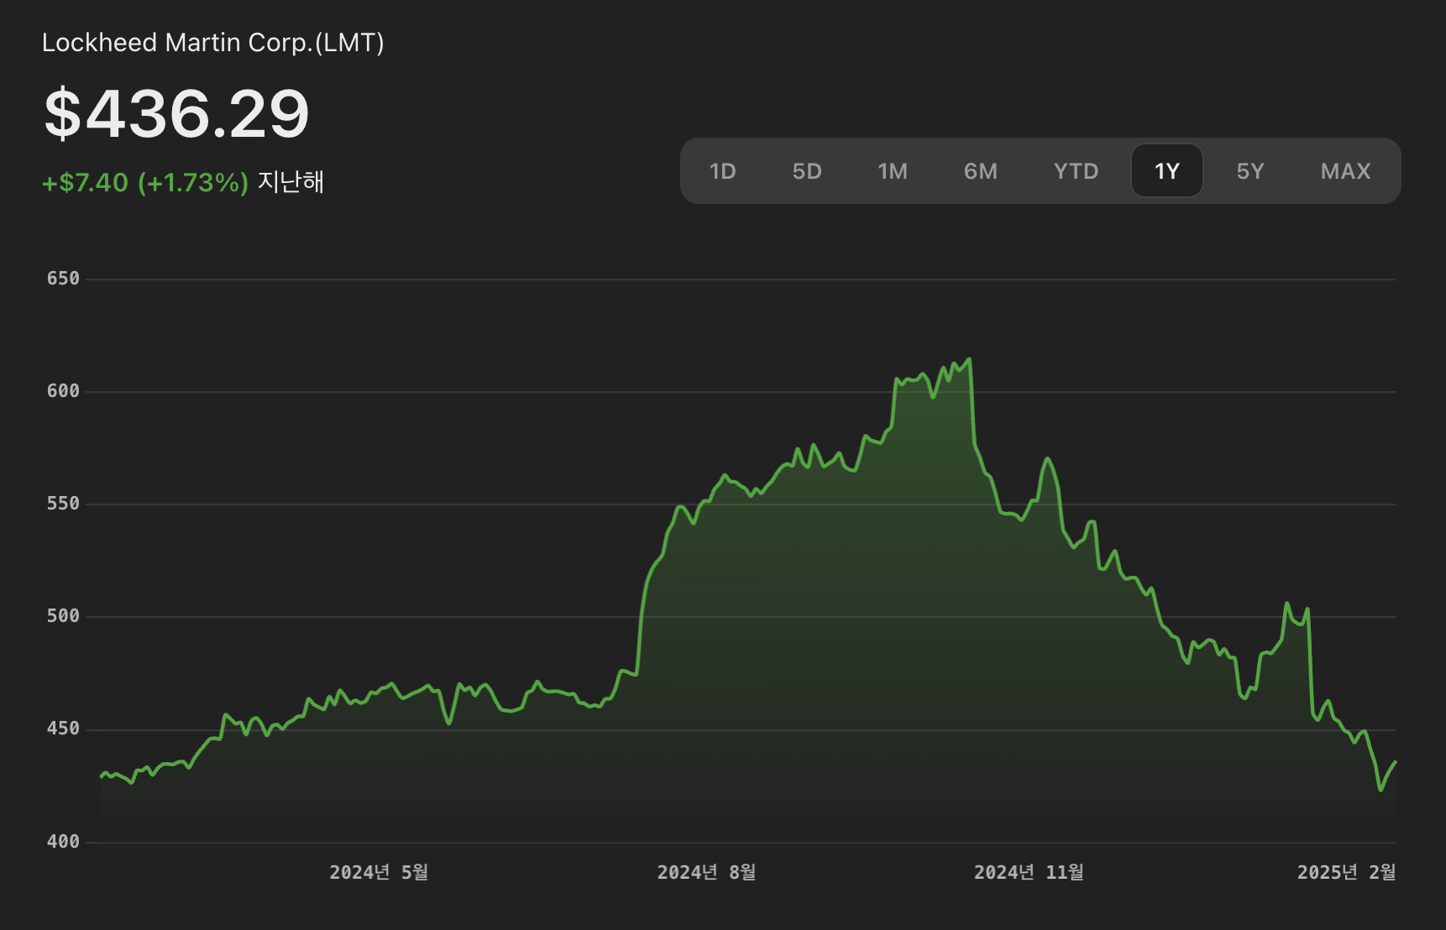1446x930 pixels.
Task: Select the 1D time range
Action: 722,171
